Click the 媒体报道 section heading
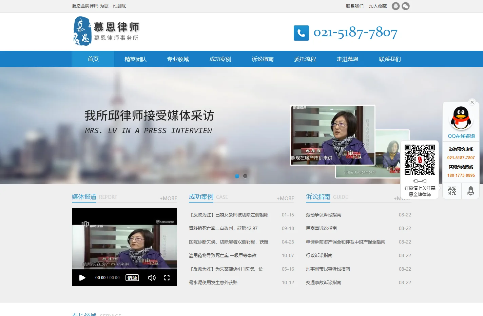 click(84, 197)
